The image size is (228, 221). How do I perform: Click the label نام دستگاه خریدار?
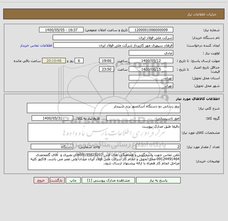click(x=206, y=38)
